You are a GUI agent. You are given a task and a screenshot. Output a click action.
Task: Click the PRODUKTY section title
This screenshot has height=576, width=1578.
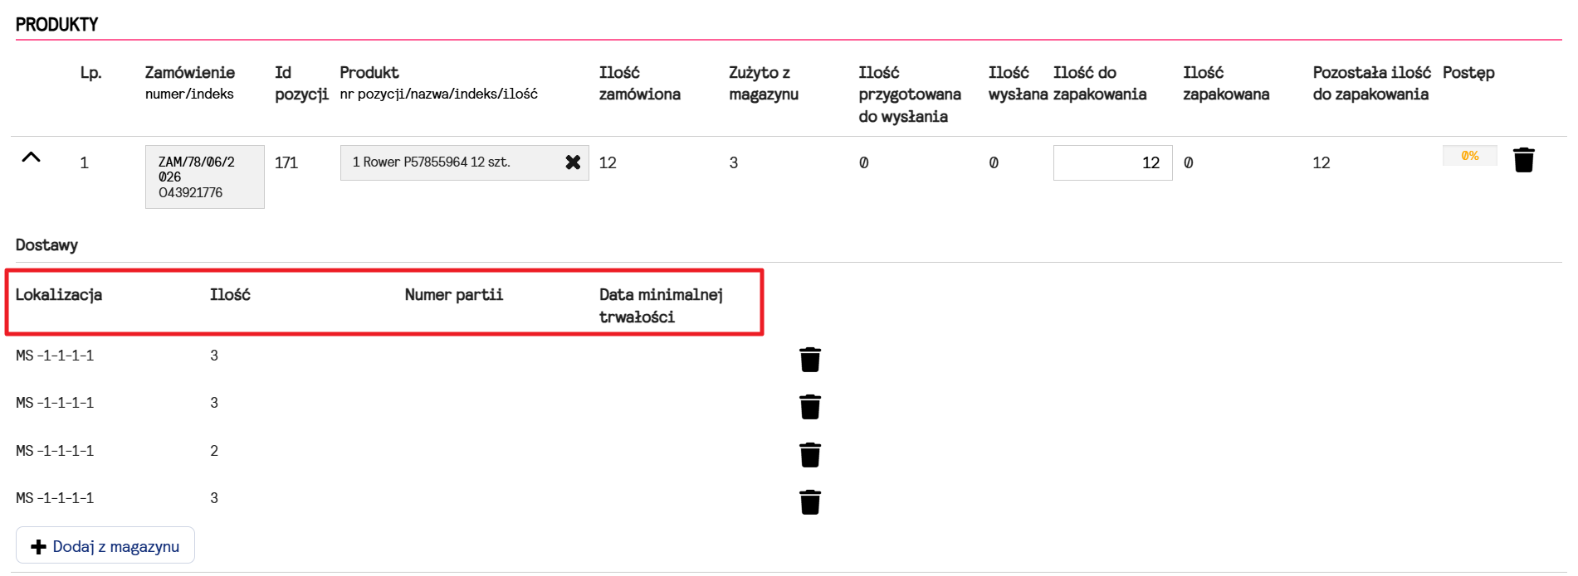(57, 25)
